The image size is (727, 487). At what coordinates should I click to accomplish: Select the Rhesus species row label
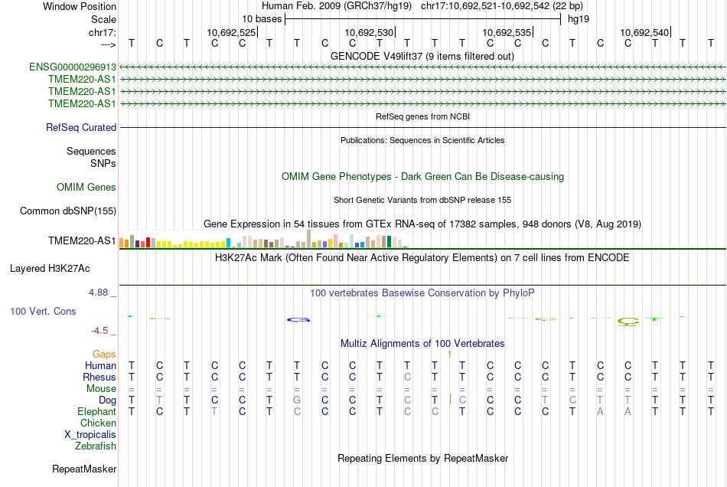pyautogui.click(x=99, y=377)
